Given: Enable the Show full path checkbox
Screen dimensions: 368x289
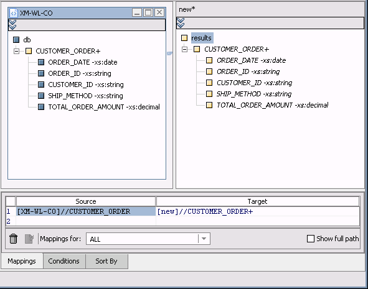Looking at the screenshot, I should [311, 239].
